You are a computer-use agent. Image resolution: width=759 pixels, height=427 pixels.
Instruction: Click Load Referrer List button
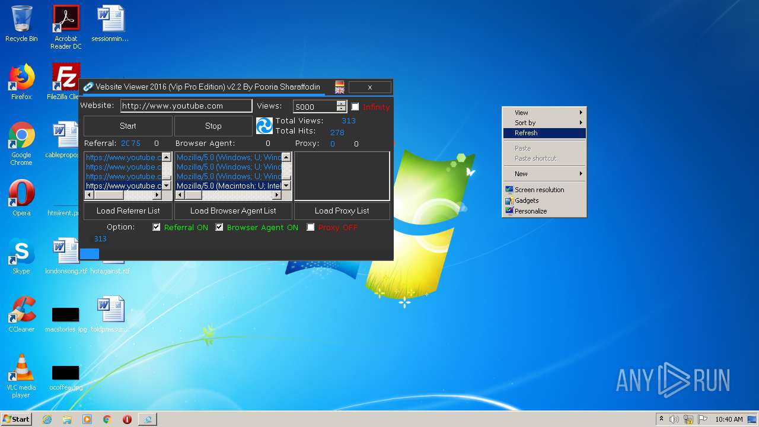(128, 211)
